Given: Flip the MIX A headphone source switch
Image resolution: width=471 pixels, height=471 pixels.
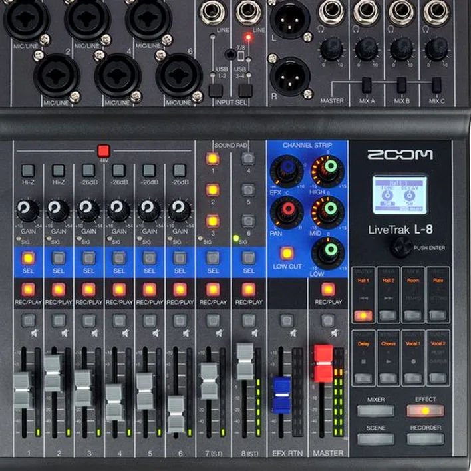Looking at the screenshot, I should (x=367, y=85).
